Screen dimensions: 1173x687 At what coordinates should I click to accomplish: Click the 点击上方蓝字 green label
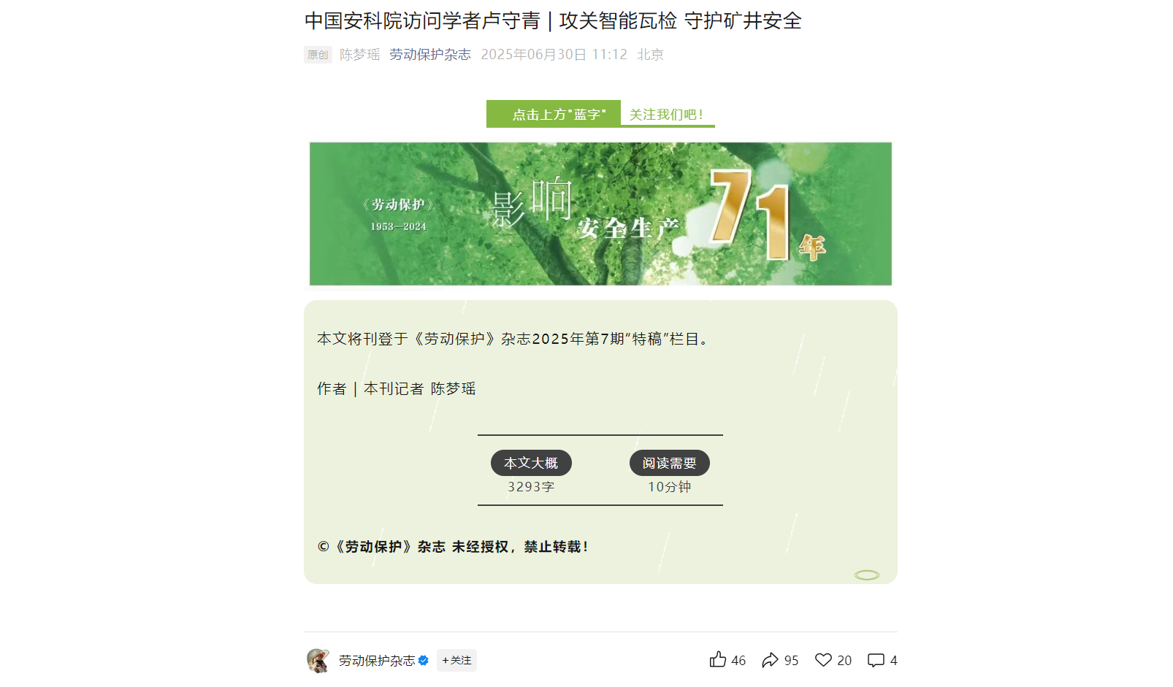point(554,114)
